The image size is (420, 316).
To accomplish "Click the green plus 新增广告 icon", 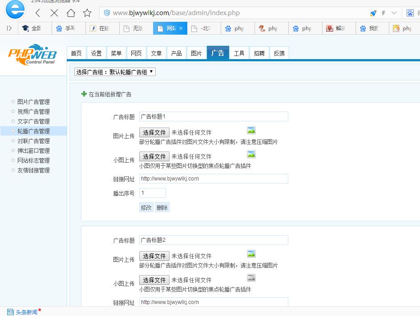I will click(x=84, y=94).
